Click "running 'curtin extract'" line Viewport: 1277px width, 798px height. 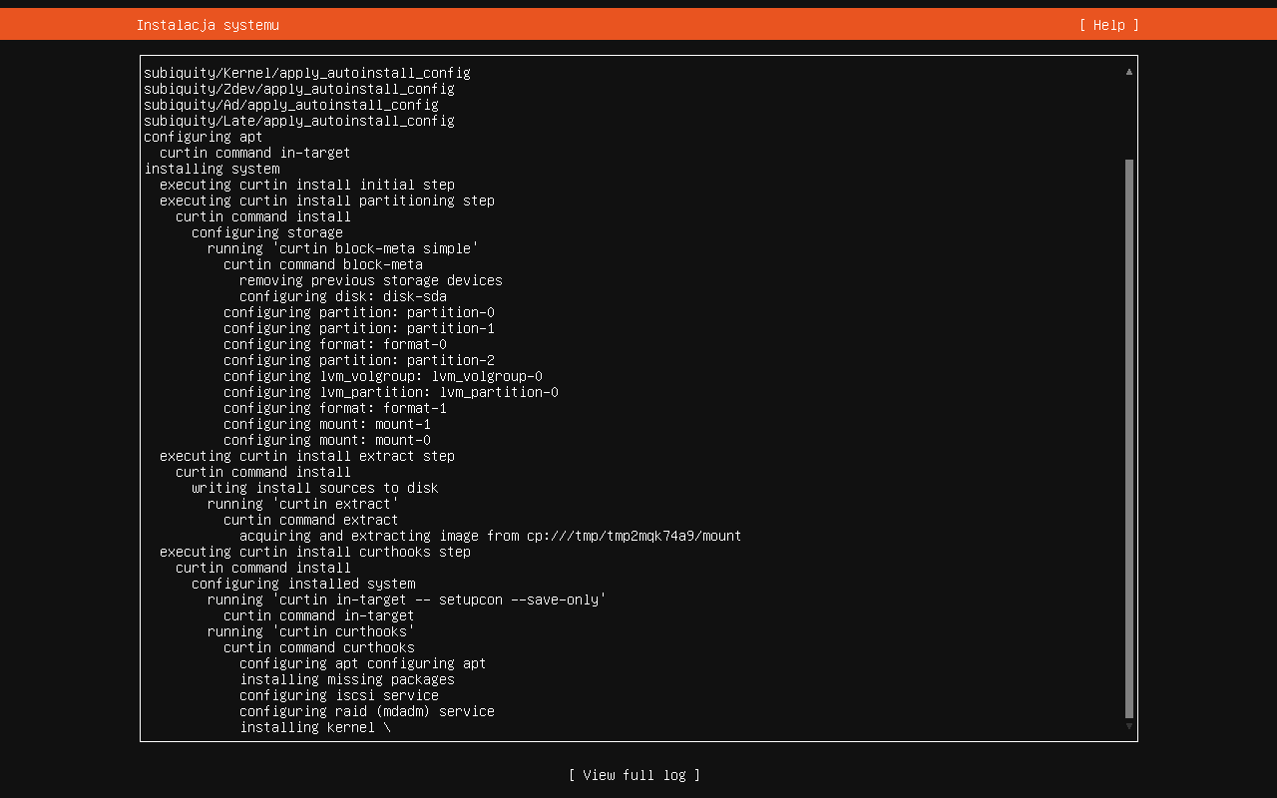303,504
